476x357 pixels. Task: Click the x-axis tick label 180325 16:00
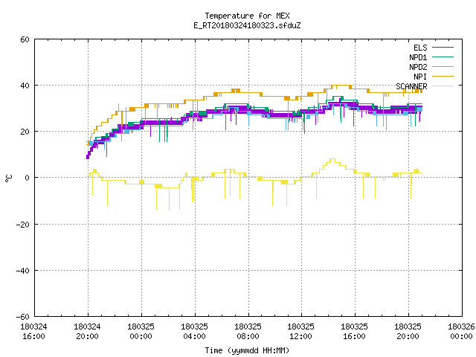point(354,332)
